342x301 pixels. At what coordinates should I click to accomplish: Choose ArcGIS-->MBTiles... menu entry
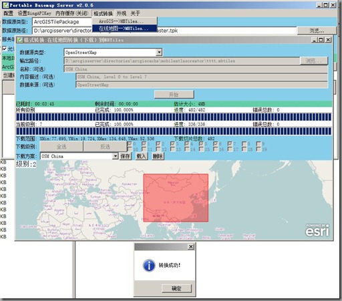(124, 21)
